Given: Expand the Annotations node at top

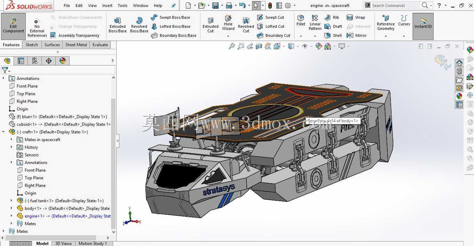Looking at the screenshot, I should (x=4, y=79).
